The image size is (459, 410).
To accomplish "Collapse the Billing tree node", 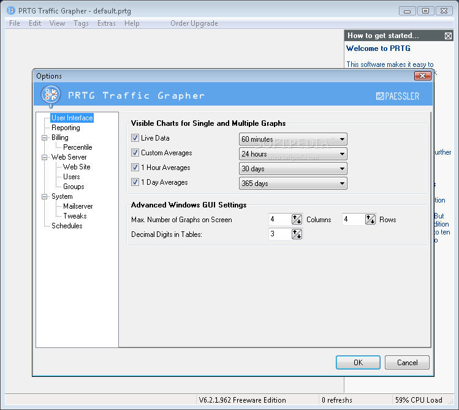I will (44, 137).
